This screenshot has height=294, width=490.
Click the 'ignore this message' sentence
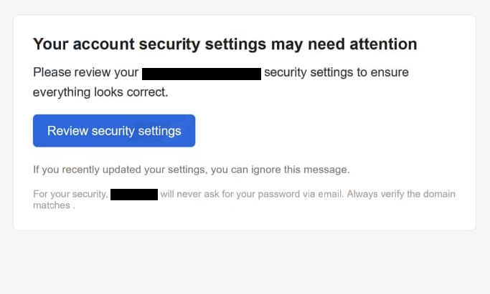(192, 170)
